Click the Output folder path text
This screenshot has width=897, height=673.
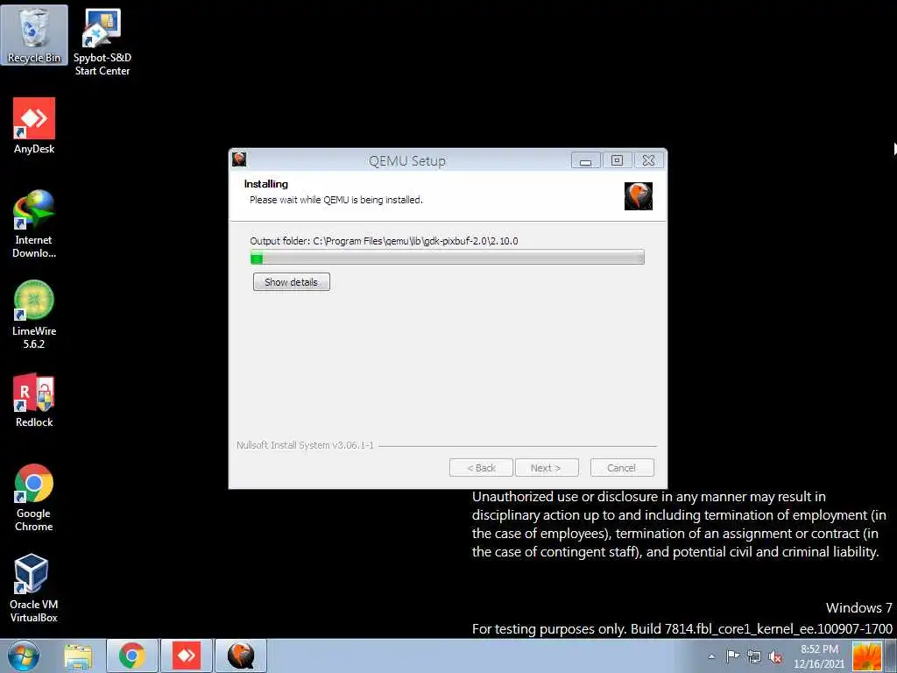[384, 241]
